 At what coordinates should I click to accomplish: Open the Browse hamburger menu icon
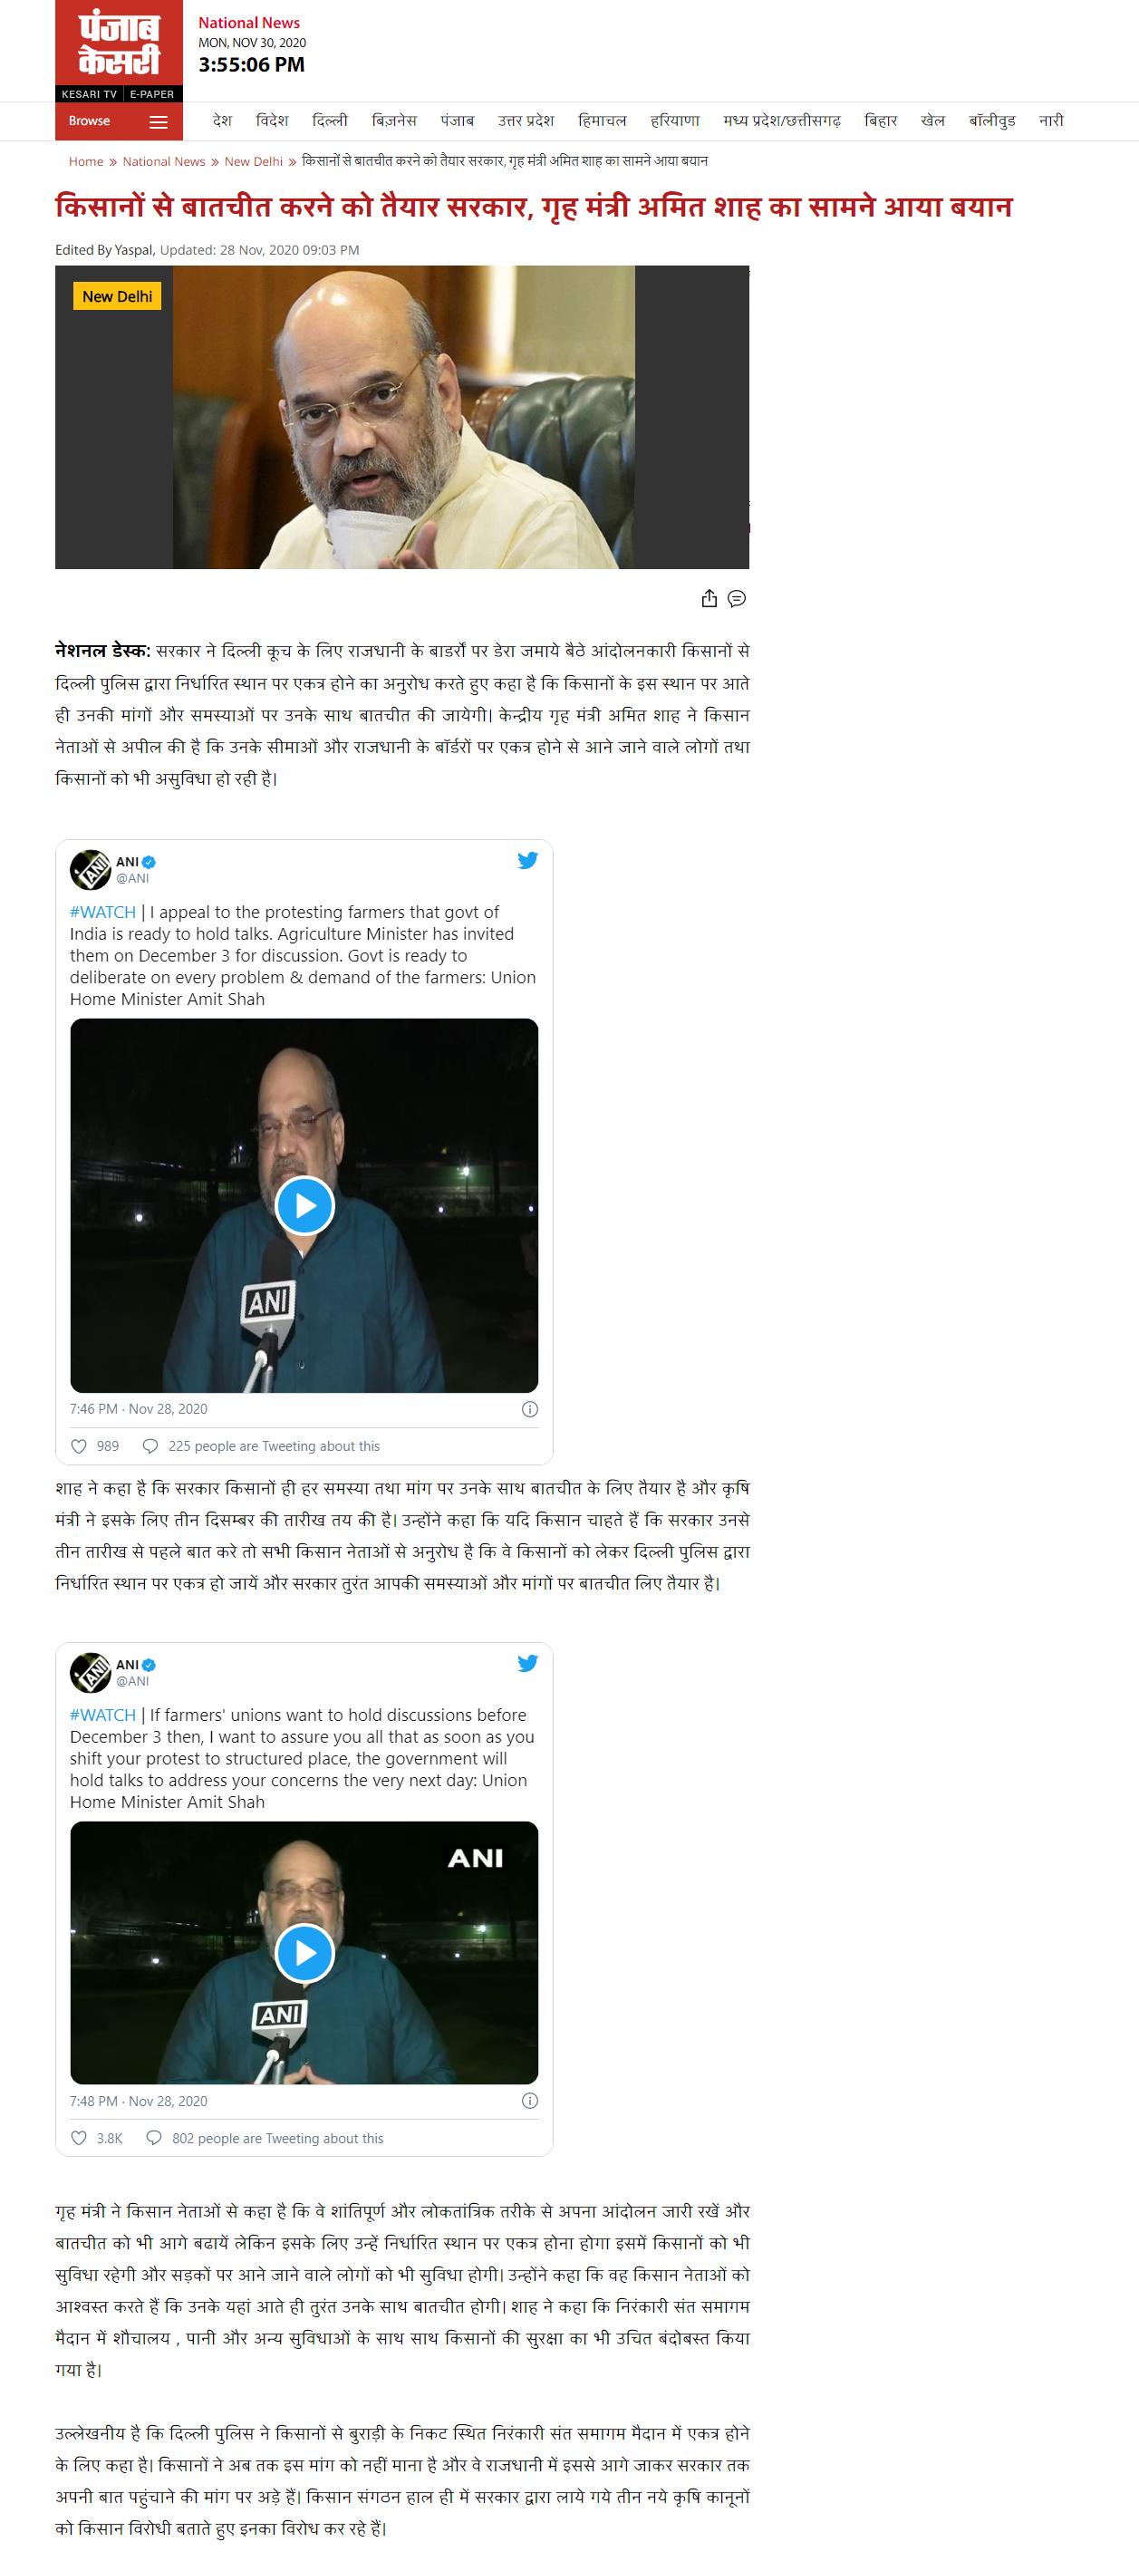click(x=158, y=121)
